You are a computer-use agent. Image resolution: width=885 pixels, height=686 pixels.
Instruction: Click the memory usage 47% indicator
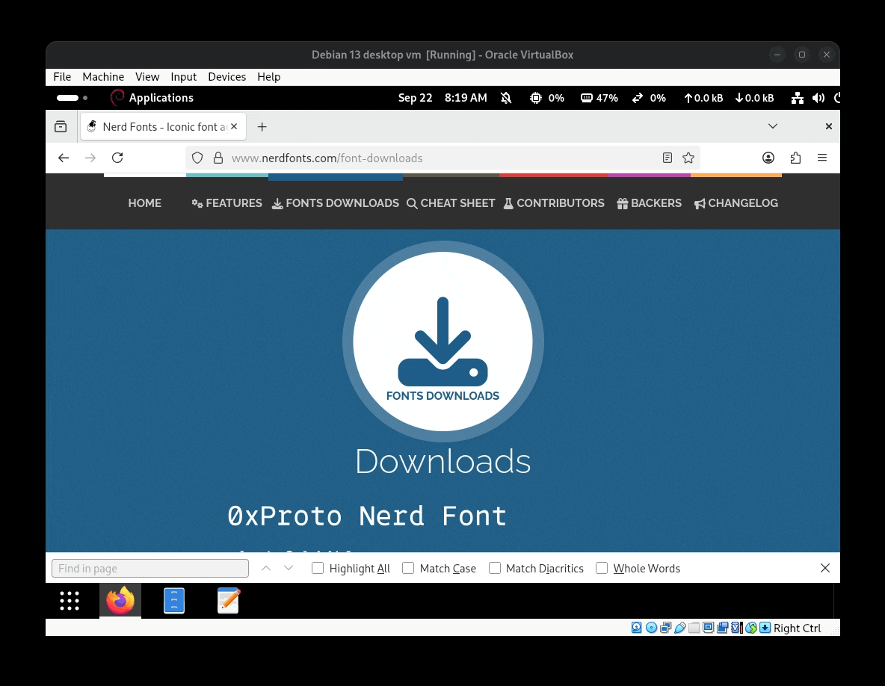pos(599,98)
